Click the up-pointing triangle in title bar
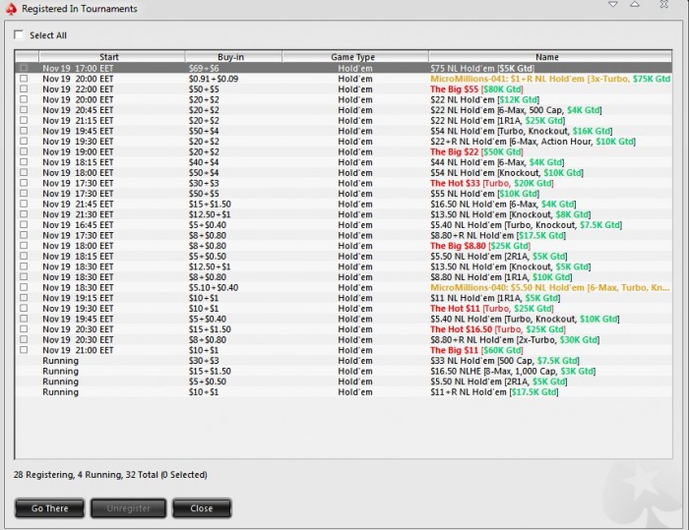 point(635,4)
